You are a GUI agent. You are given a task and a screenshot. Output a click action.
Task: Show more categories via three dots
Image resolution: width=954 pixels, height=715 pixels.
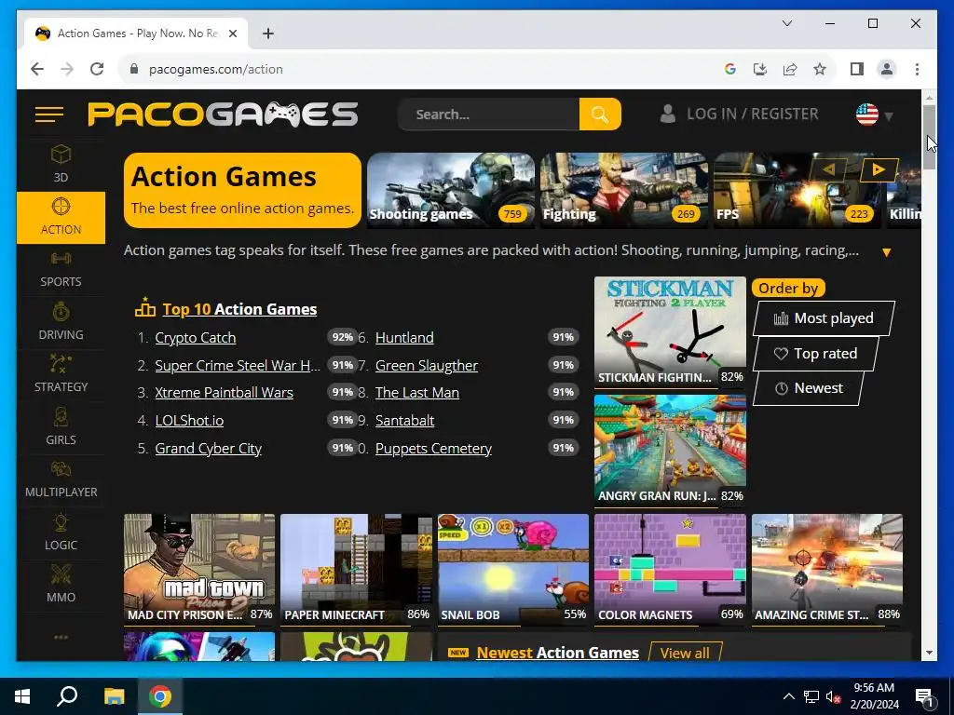coord(61,637)
